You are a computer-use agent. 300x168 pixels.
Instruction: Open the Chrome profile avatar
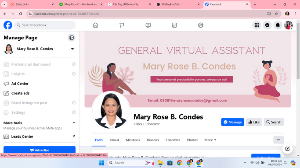coord(287,14)
